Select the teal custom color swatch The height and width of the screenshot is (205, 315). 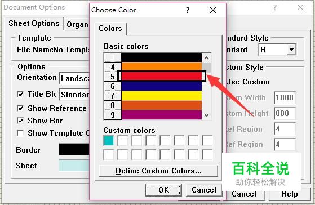(109, 141)
